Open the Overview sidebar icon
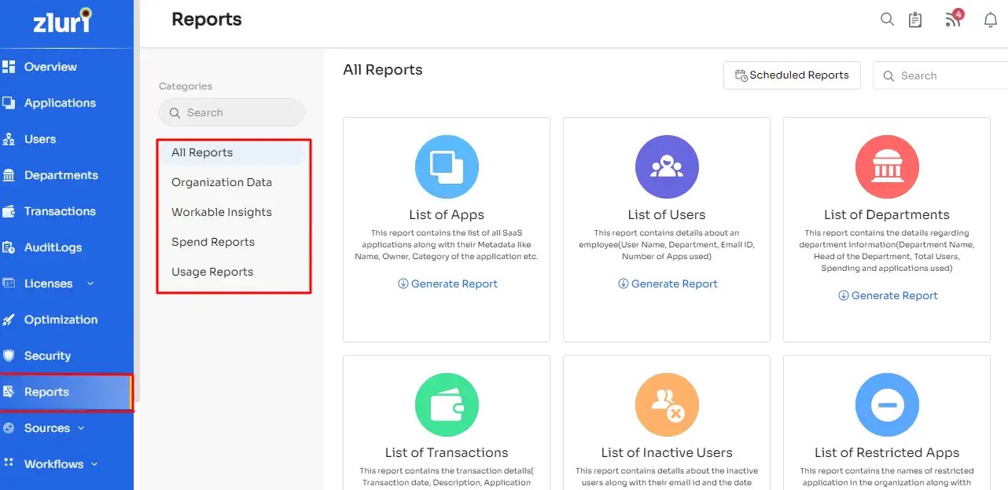The width and height of the screenshot is (1008, 490). (9, 67)
